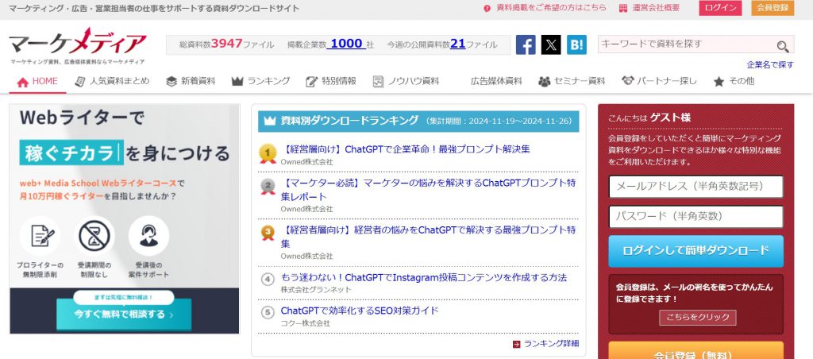Open 人気資料まとめ menu
Image resolution: width=813 pixels, height=359 pixels.
[x=112, y=82]
